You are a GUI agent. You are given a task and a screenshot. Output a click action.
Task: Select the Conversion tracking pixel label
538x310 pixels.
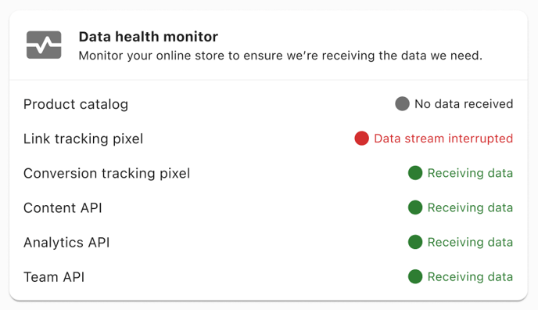(106, 173)
